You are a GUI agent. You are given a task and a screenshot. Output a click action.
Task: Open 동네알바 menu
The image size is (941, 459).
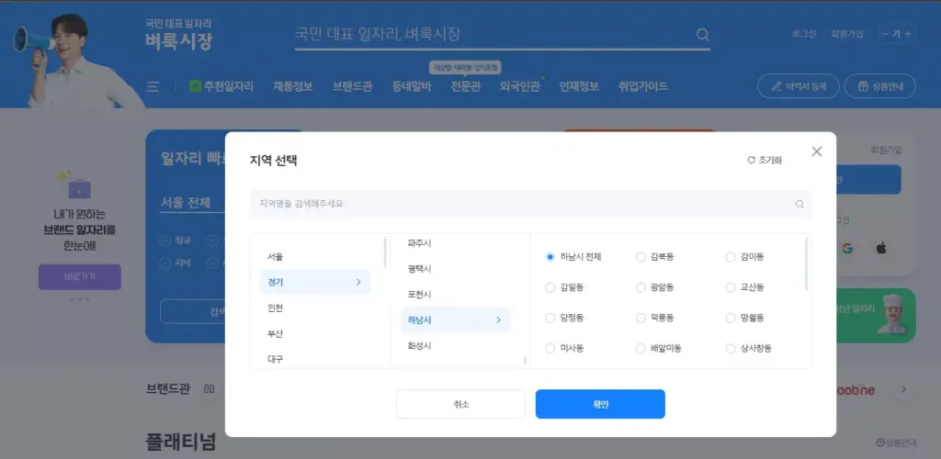412,87
